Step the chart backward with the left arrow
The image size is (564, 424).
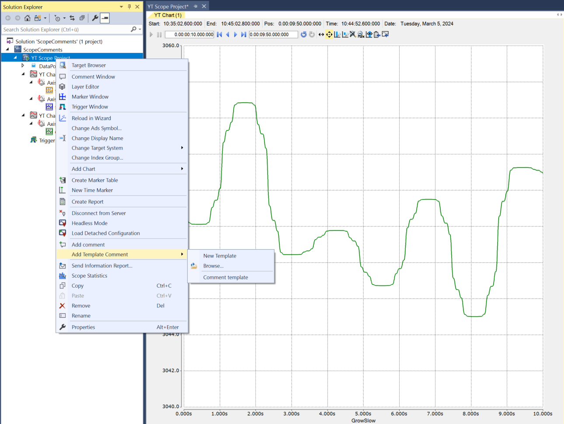pos(227,35)
